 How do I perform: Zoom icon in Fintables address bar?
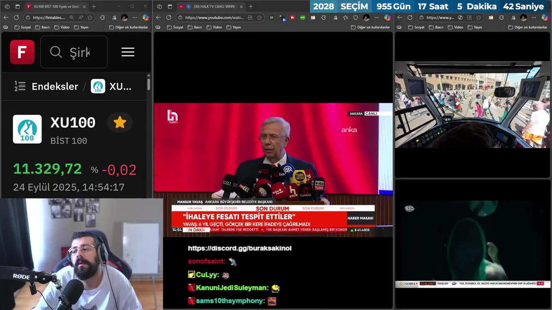(x=72, y=18)
